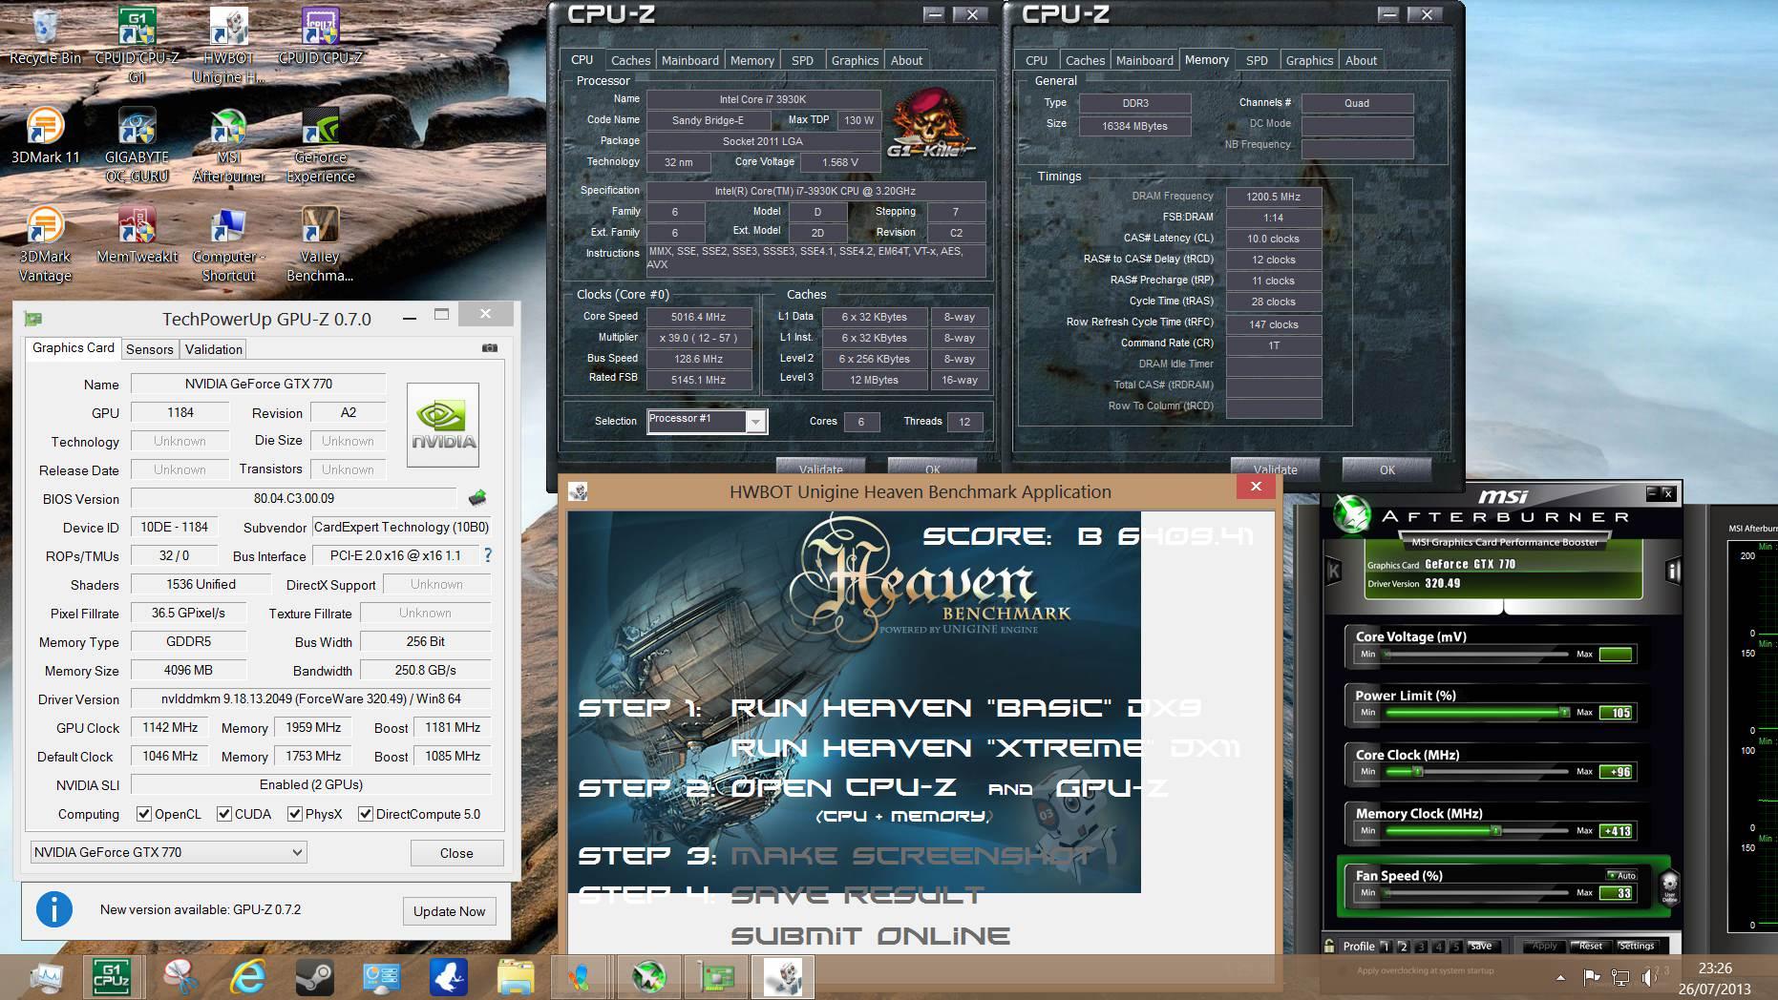
Task: Open GeForce Experience desktop shortcut
Action: tap(320, 145)
